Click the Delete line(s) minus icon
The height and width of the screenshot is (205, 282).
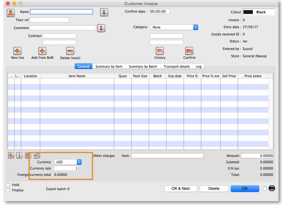70,51
